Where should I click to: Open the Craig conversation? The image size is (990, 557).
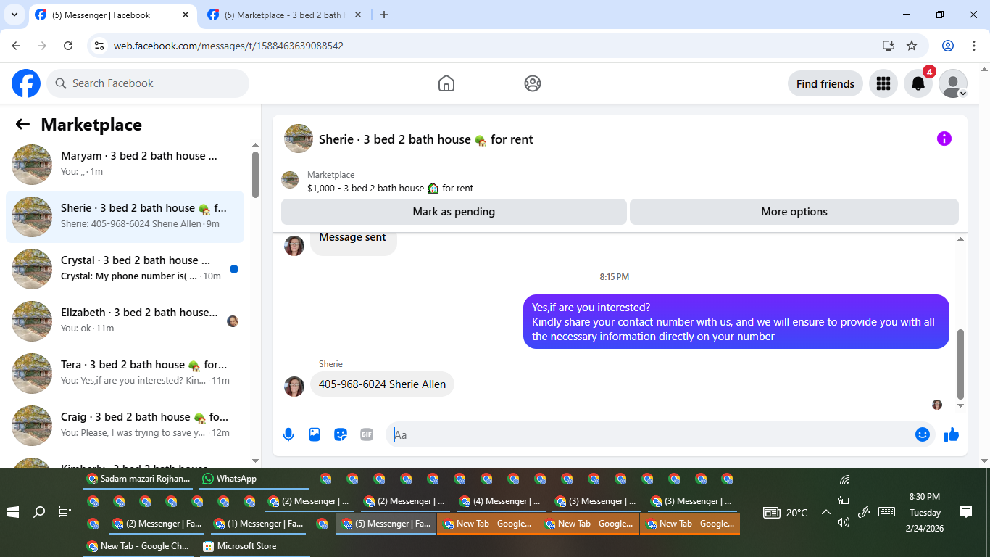(x=125, y=426)
